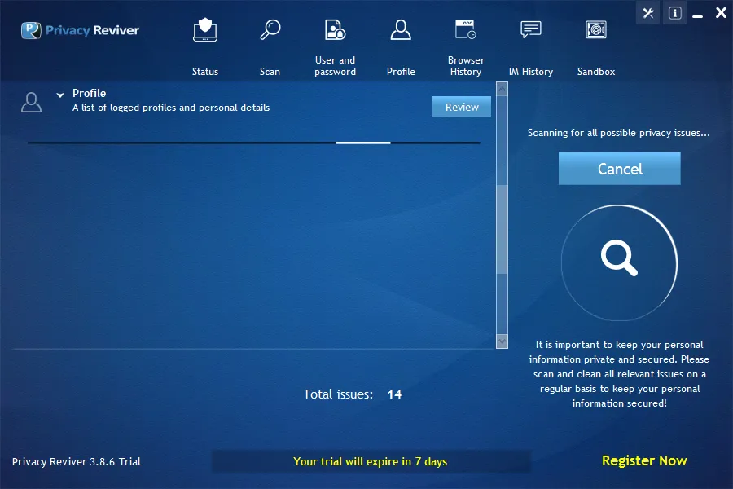Switch to the IM History tab label
733x489 pixels.
click(x=530, y=72)
